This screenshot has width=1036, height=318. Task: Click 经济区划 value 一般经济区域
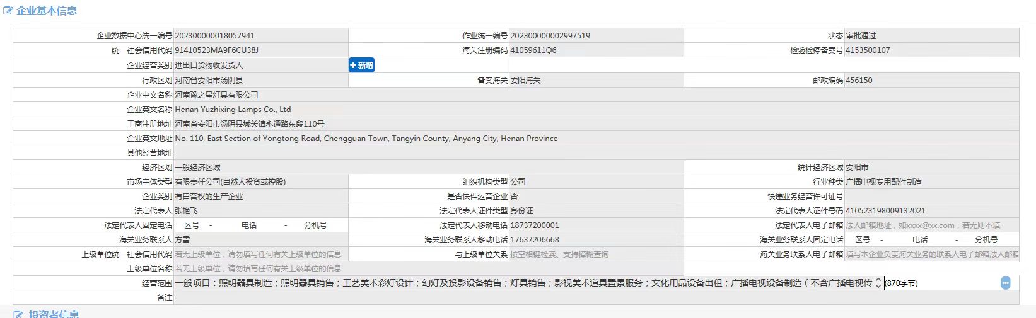tap(197, 168)
